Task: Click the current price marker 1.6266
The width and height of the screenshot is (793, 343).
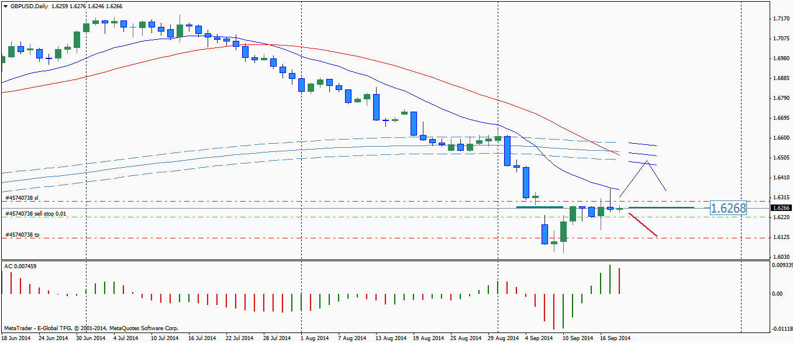Action: [781, 207]
